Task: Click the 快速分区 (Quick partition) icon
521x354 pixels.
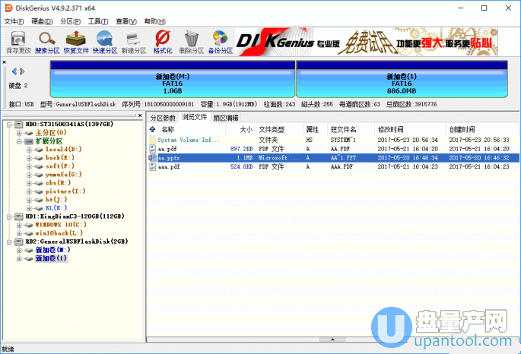Action: [x=105, y=41]
